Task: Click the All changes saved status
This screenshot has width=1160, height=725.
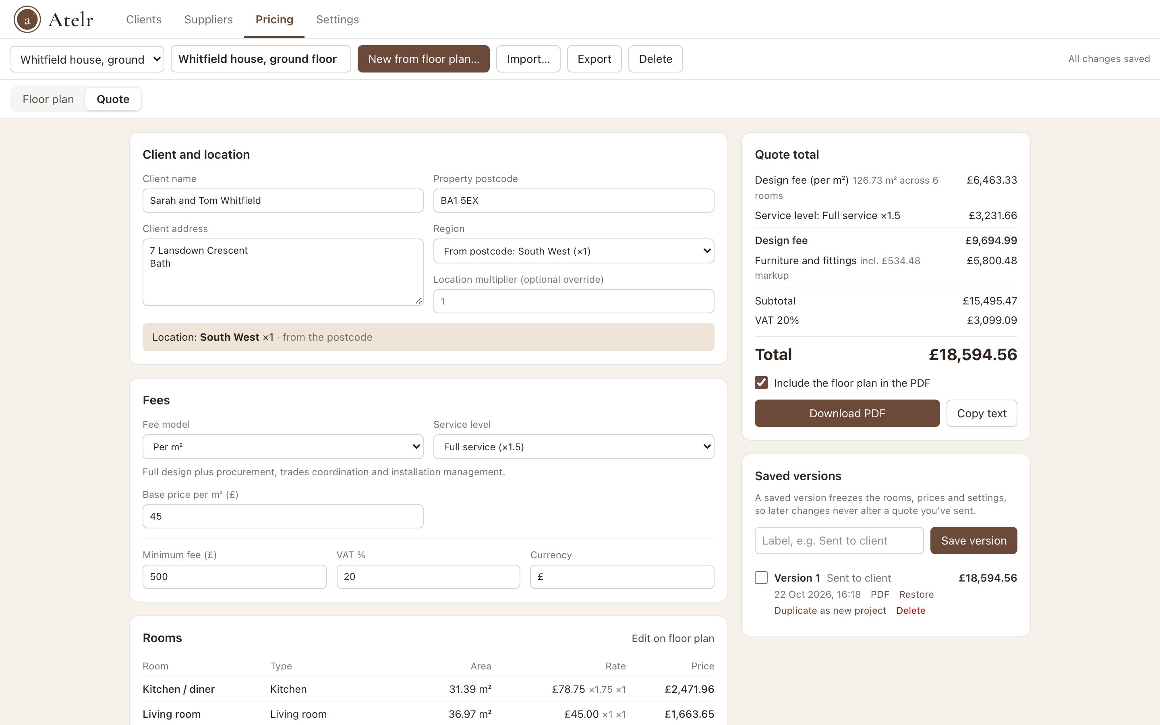Action: pyautogui.click(x=1109, y=59)
